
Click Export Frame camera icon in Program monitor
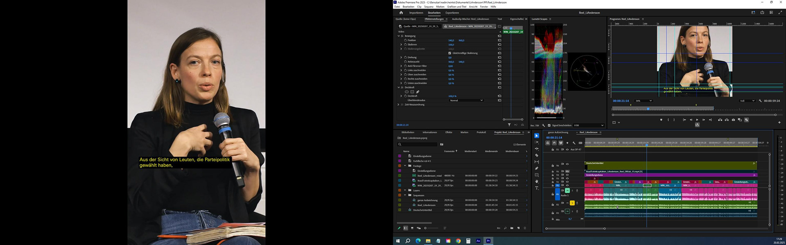pyautogui.click(x=733, y=120)
